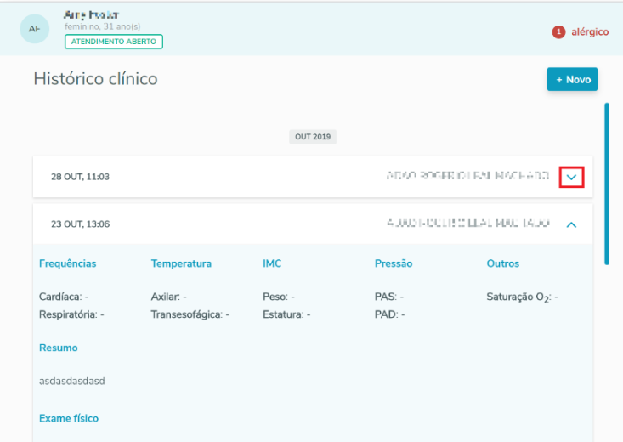
Task: Click the blurred patient name in the header
Action: point(92,15)
